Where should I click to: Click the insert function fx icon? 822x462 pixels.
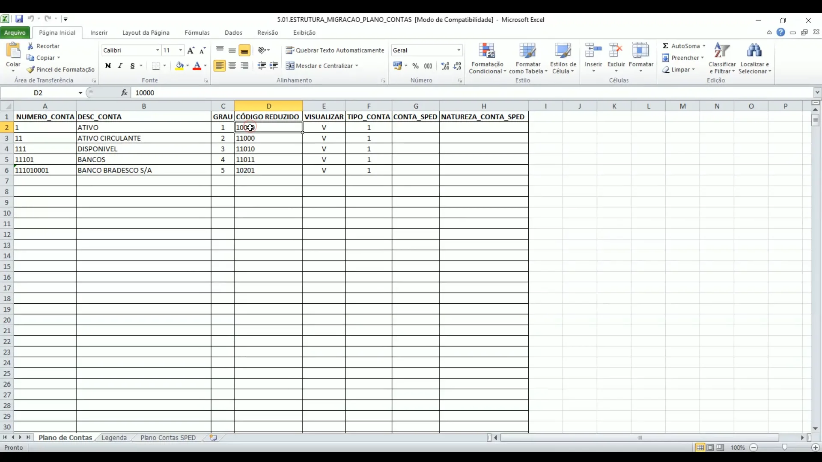coord(124,92)
